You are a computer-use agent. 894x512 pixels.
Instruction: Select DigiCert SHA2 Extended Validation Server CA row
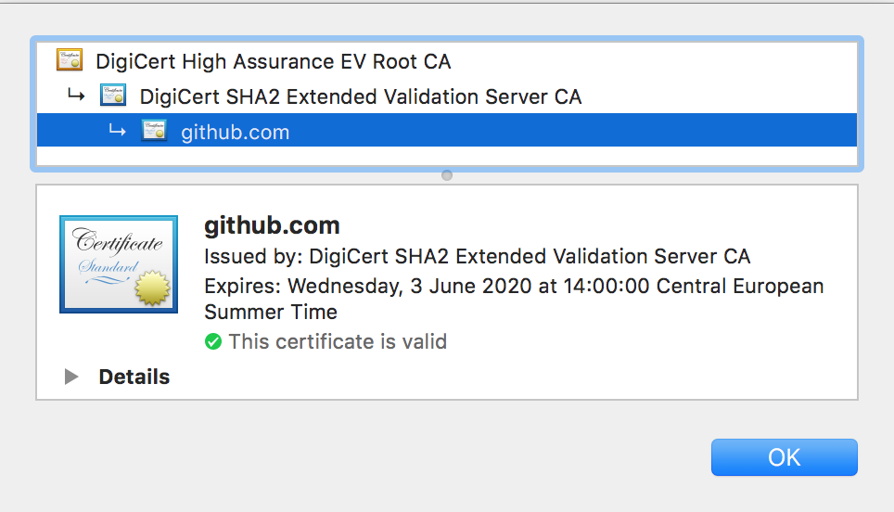point(447,96)
